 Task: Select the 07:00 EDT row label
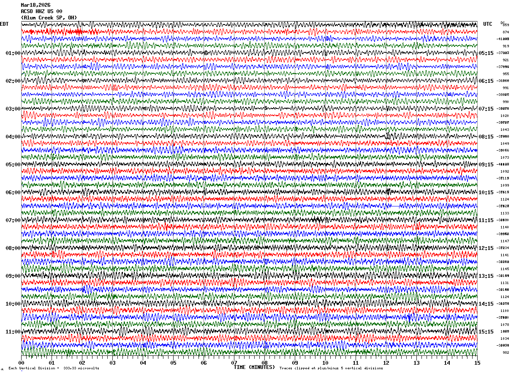(13, 220)
